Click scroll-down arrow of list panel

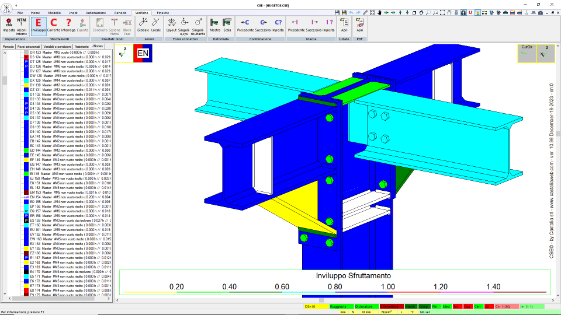coord(5,293)
